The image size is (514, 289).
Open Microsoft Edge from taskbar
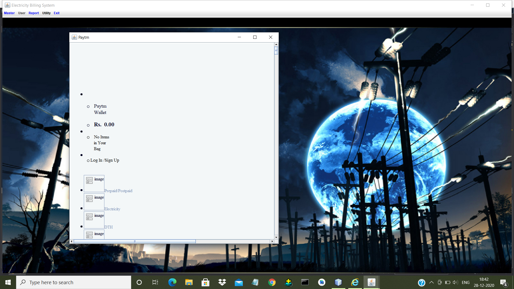point(172,282)
